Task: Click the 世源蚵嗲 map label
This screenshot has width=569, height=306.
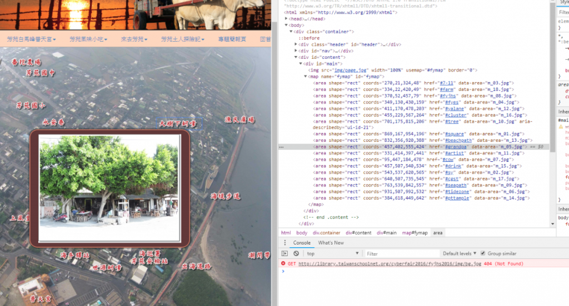Action: (x=107, y=268)
